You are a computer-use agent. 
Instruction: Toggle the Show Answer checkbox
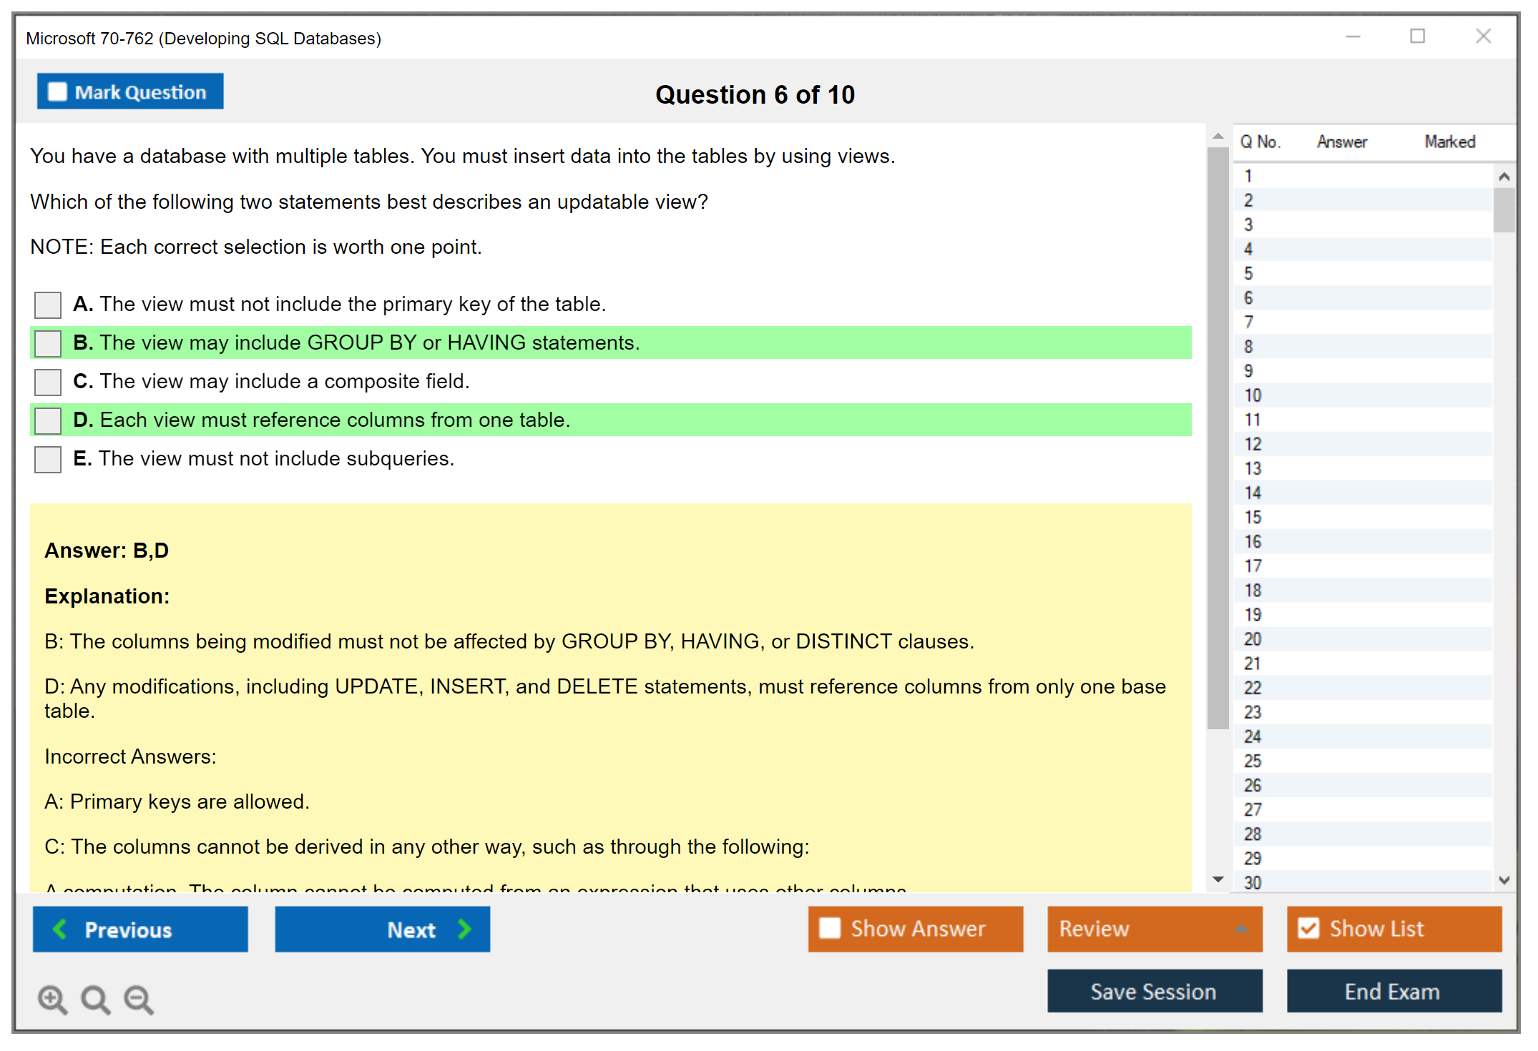(x=830, y=928)
